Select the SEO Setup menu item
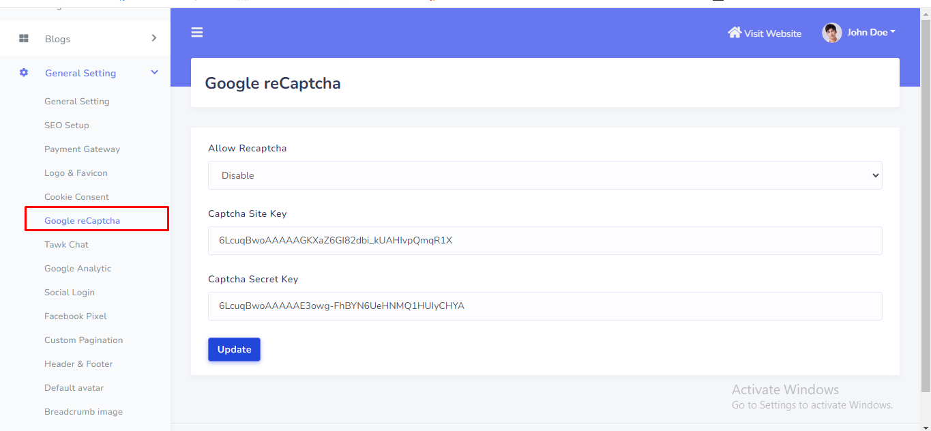The height and width of the screenshot is (431, 931). point(67,125)
